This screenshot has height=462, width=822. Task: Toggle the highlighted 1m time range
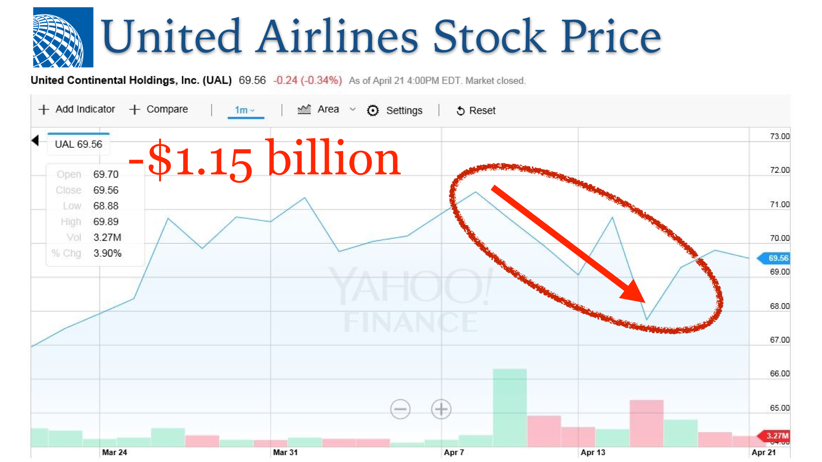point(241,110)
